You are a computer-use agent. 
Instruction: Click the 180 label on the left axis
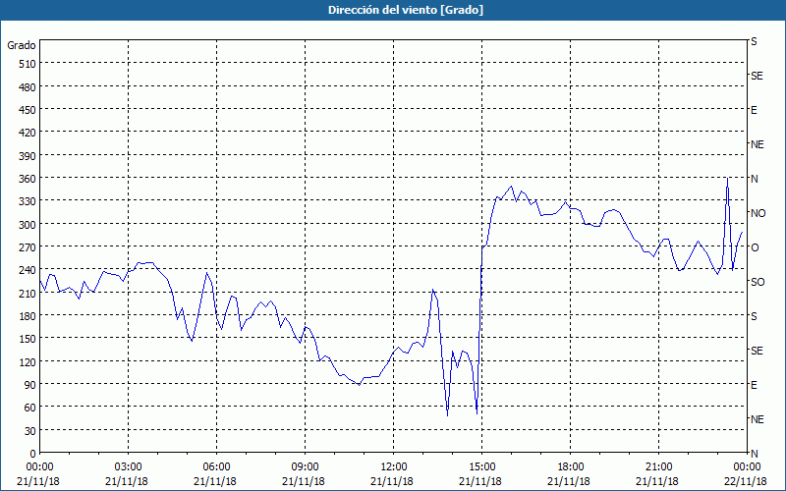click(x=28, y=316)
